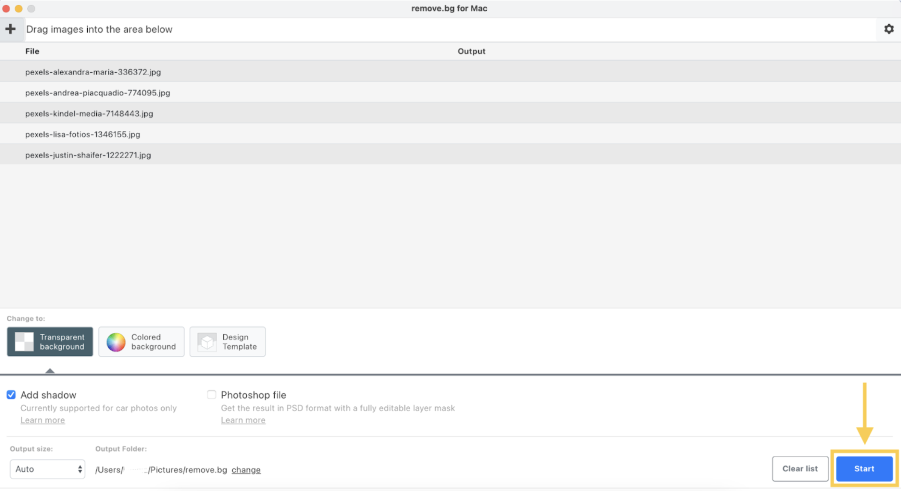
Task: Choose the Colored background option
Action: tap(141, 342)
